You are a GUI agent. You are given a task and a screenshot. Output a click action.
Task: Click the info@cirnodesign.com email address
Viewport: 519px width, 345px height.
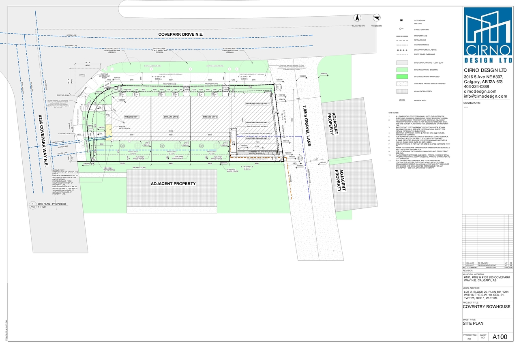486,96
